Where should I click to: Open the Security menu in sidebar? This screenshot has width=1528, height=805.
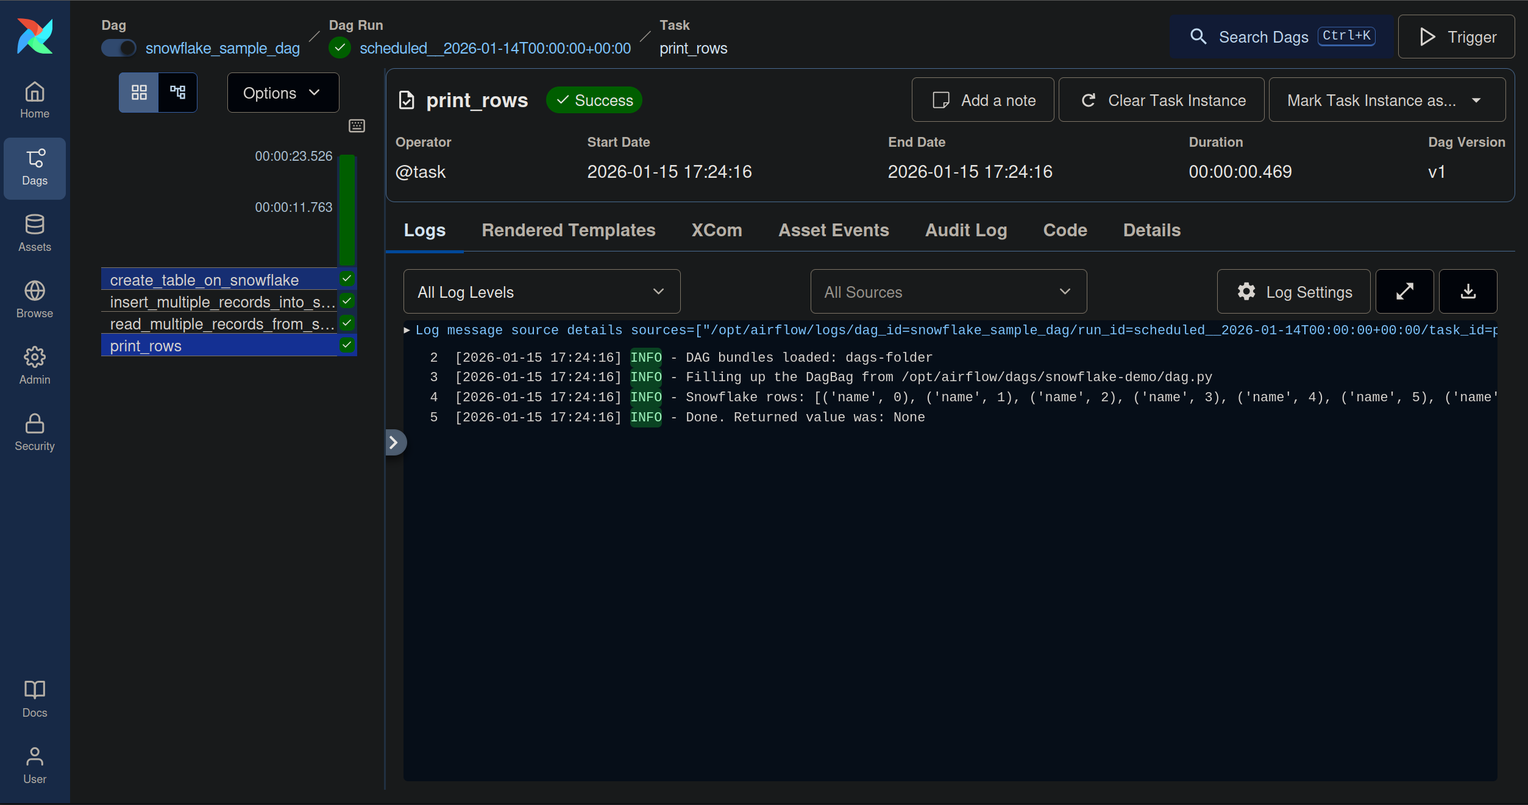point(35,433)
